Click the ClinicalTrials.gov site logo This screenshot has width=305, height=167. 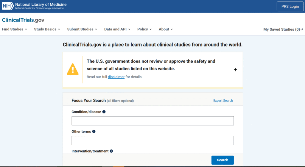(23, 20)
